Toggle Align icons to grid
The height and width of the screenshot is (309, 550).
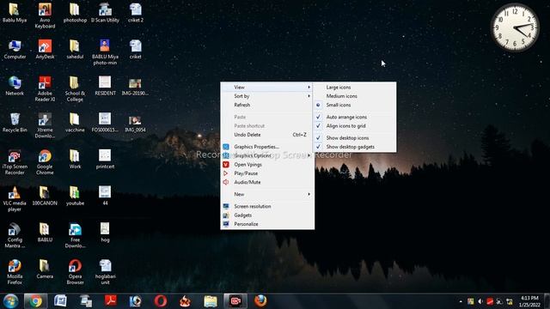355,126
